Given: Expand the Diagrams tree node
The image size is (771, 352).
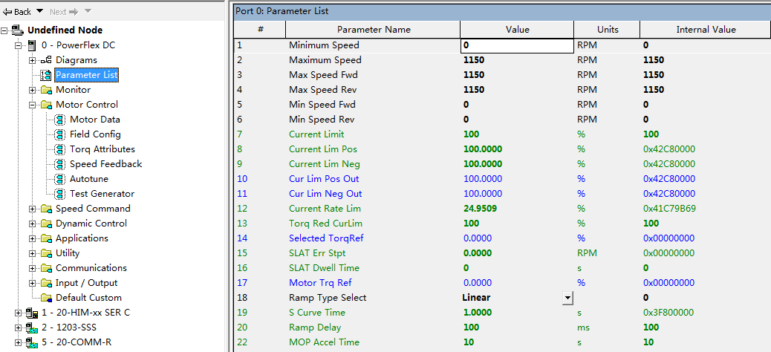Looking at the screenshot, I should click(33, 60).
